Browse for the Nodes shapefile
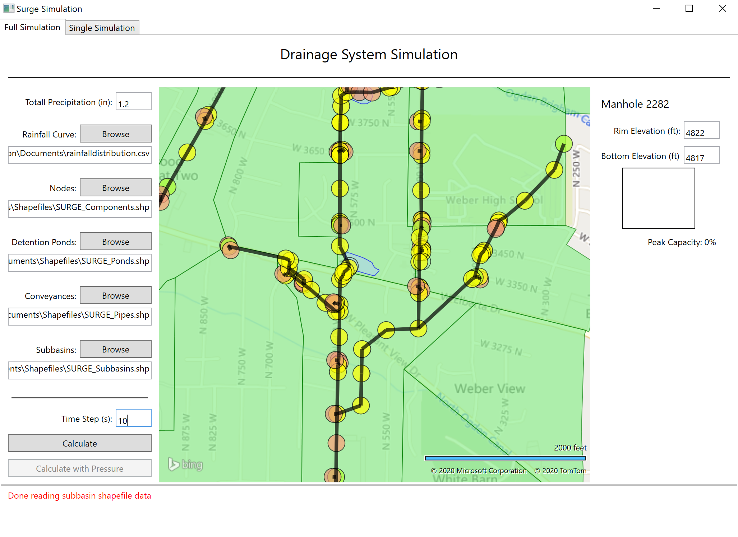Screen dimensions: 738x537 pos(115,187)
